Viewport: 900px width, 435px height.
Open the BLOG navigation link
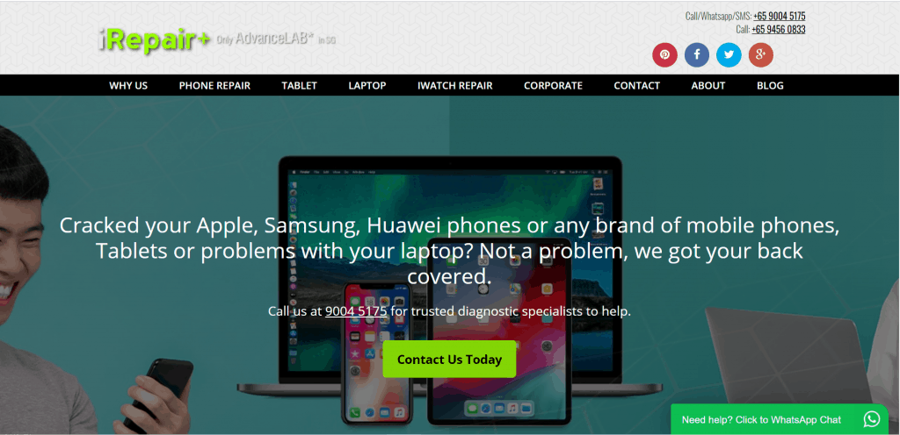pyautogui.click(x=770, y=86)
